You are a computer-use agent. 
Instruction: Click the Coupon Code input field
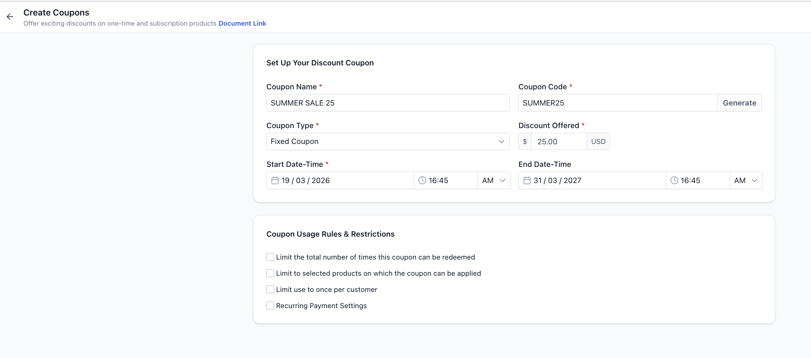(x=618, y=103)
